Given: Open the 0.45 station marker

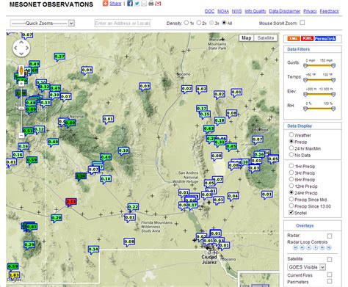Looking at the screenshot, I should pyautogui.click(x=231, y=146).
